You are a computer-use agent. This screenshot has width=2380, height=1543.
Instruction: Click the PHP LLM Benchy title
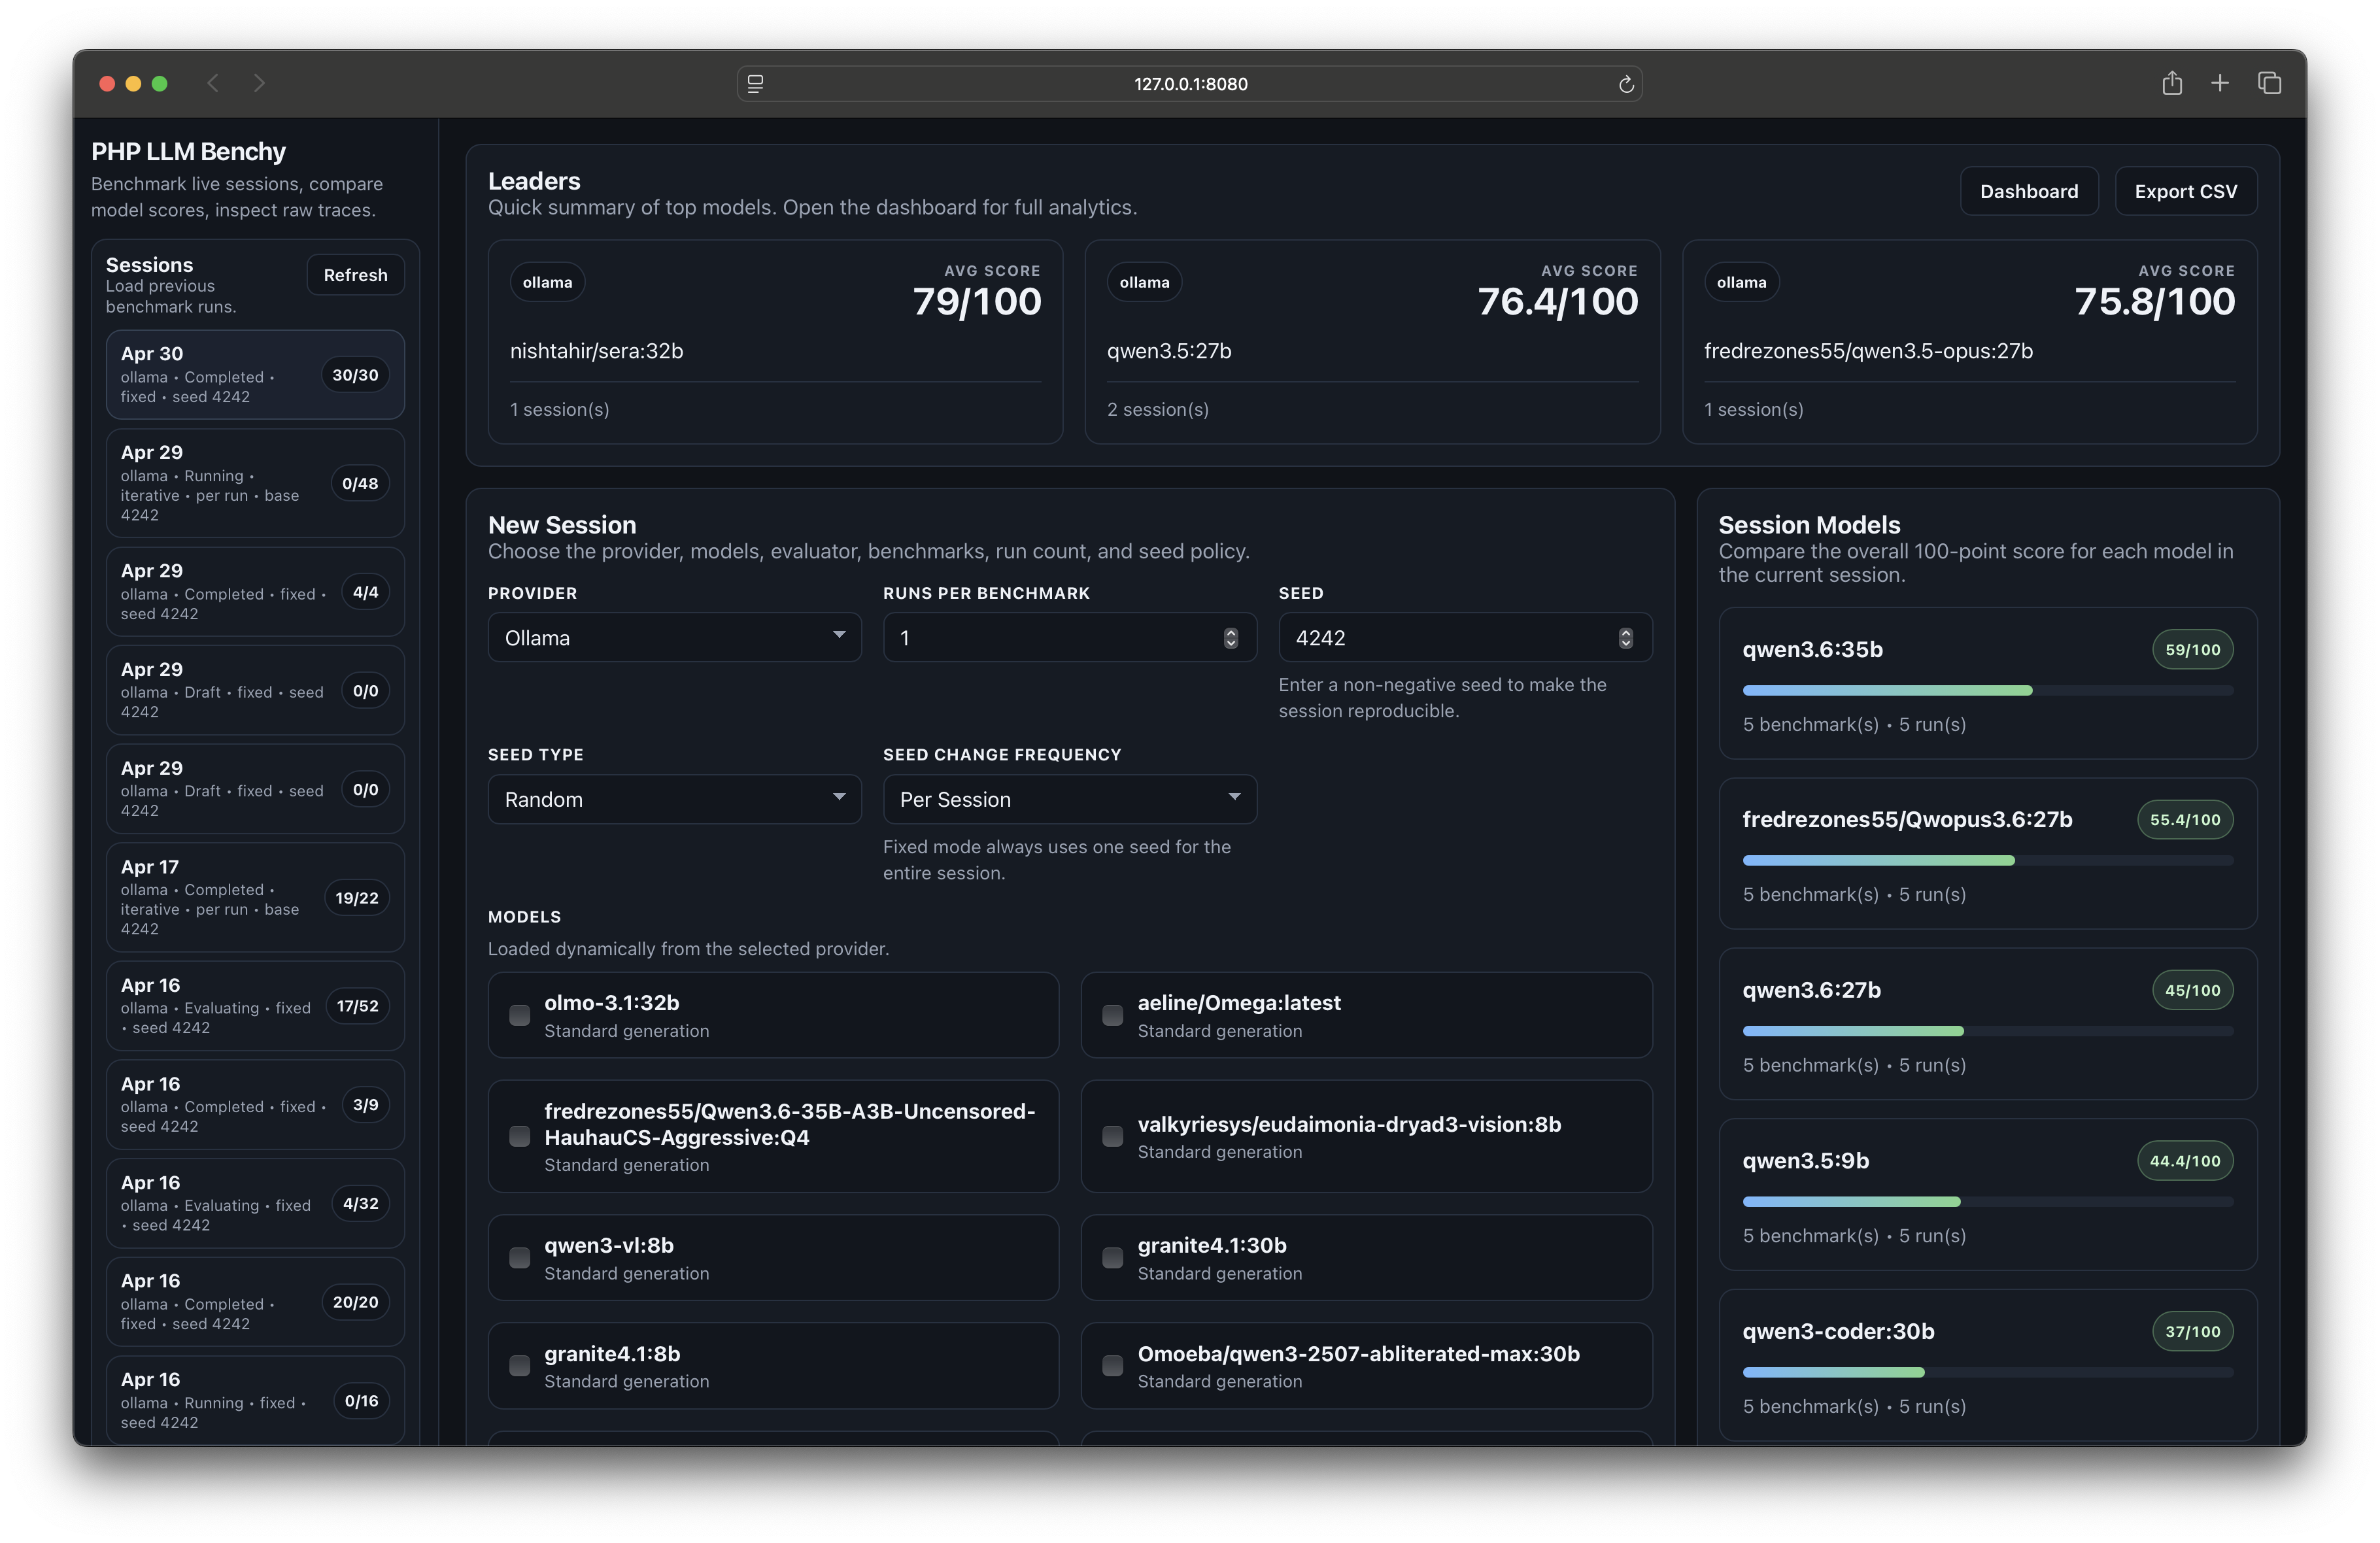188,151
